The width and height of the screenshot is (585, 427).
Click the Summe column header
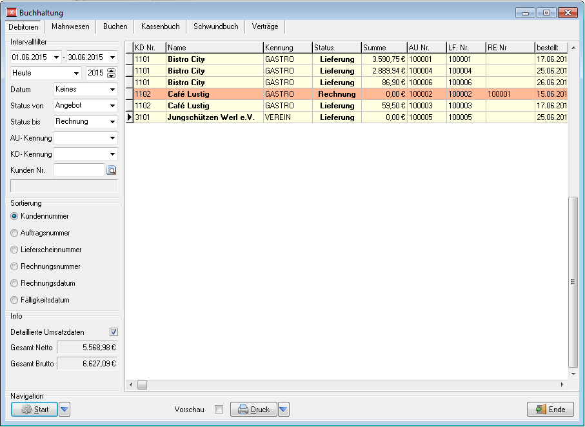[x=384, y=48]
